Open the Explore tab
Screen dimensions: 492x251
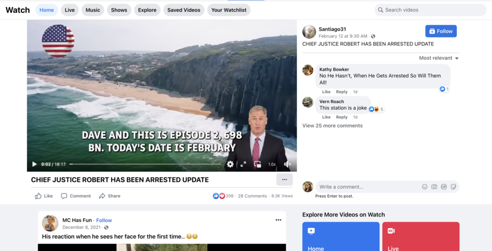pyautogui.click(x=147, y=10)
